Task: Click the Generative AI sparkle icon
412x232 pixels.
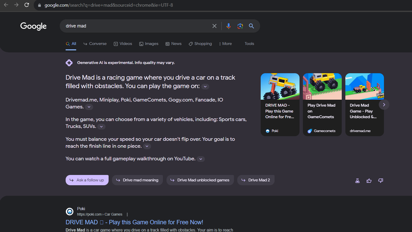Action: pos(69,63)
